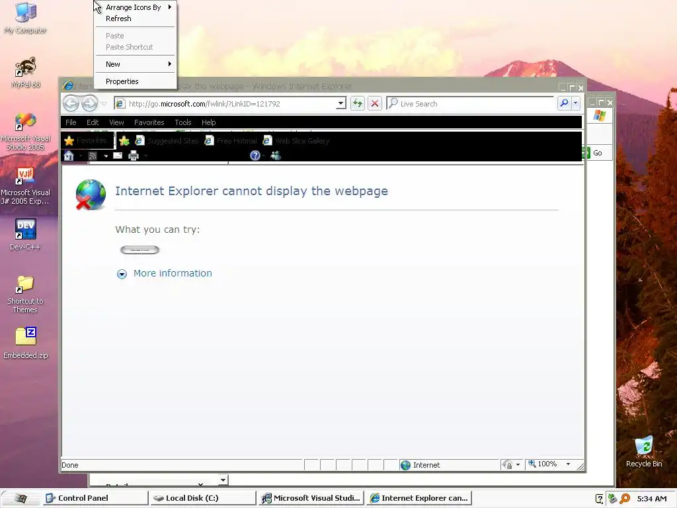Open the Favorites menu in the menu bar
The width and height of the screenshot is (677, 508).
[149, 122]
